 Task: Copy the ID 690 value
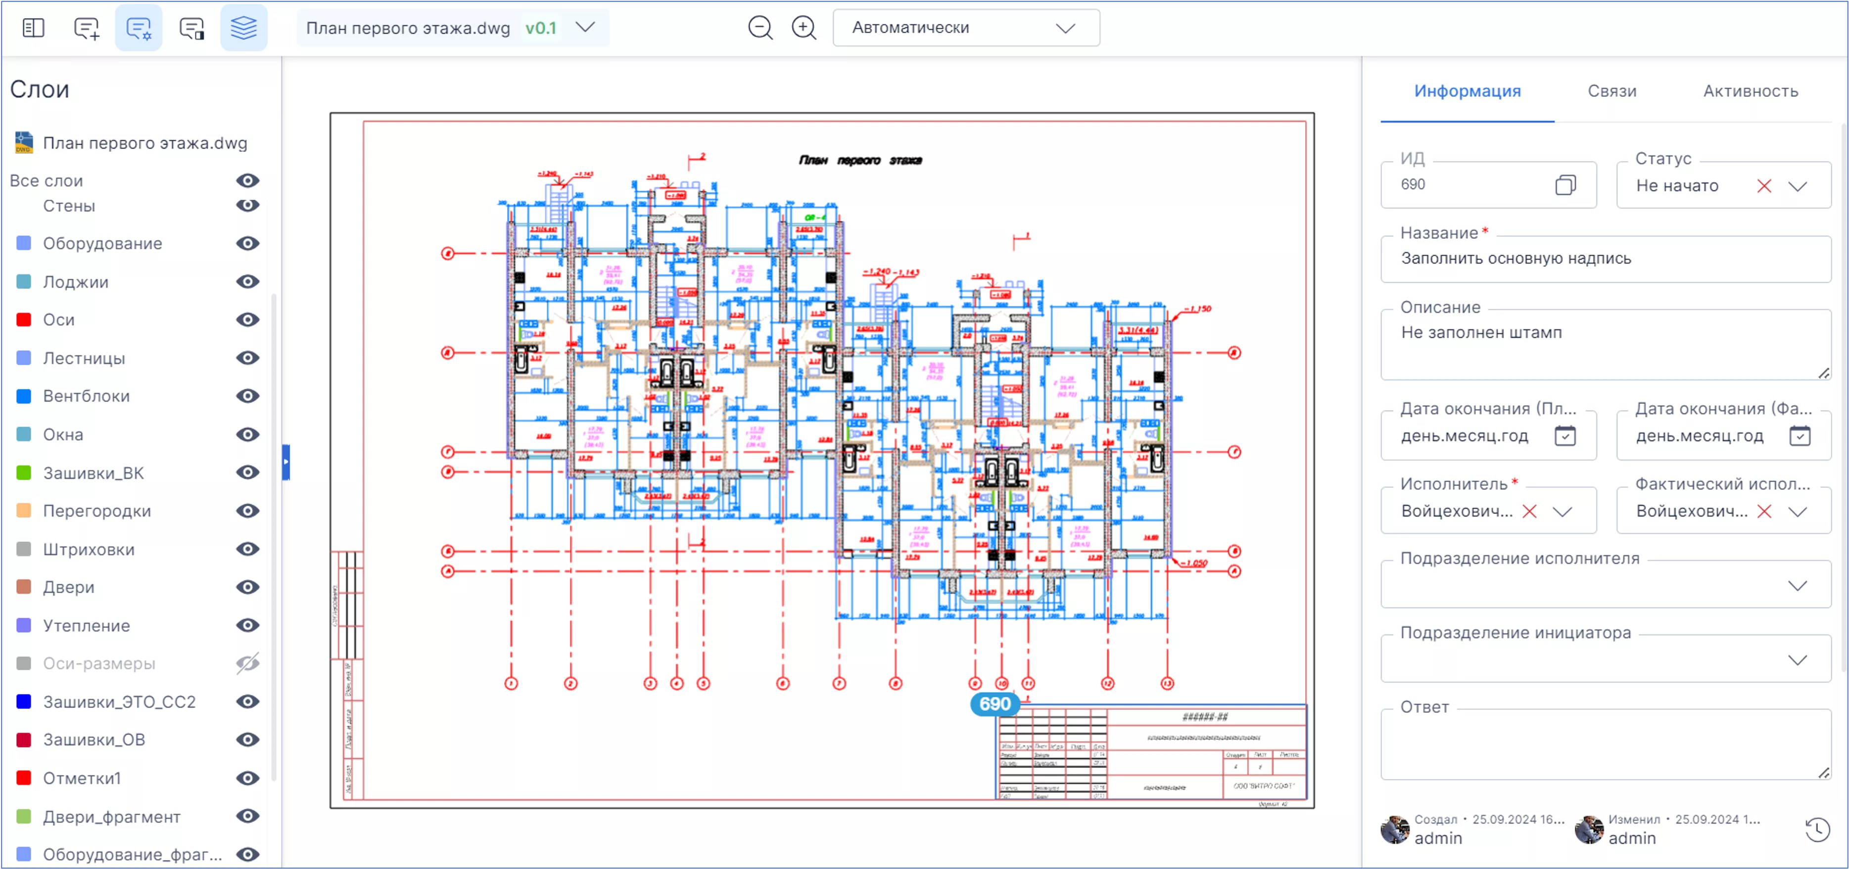(1565, 185)
